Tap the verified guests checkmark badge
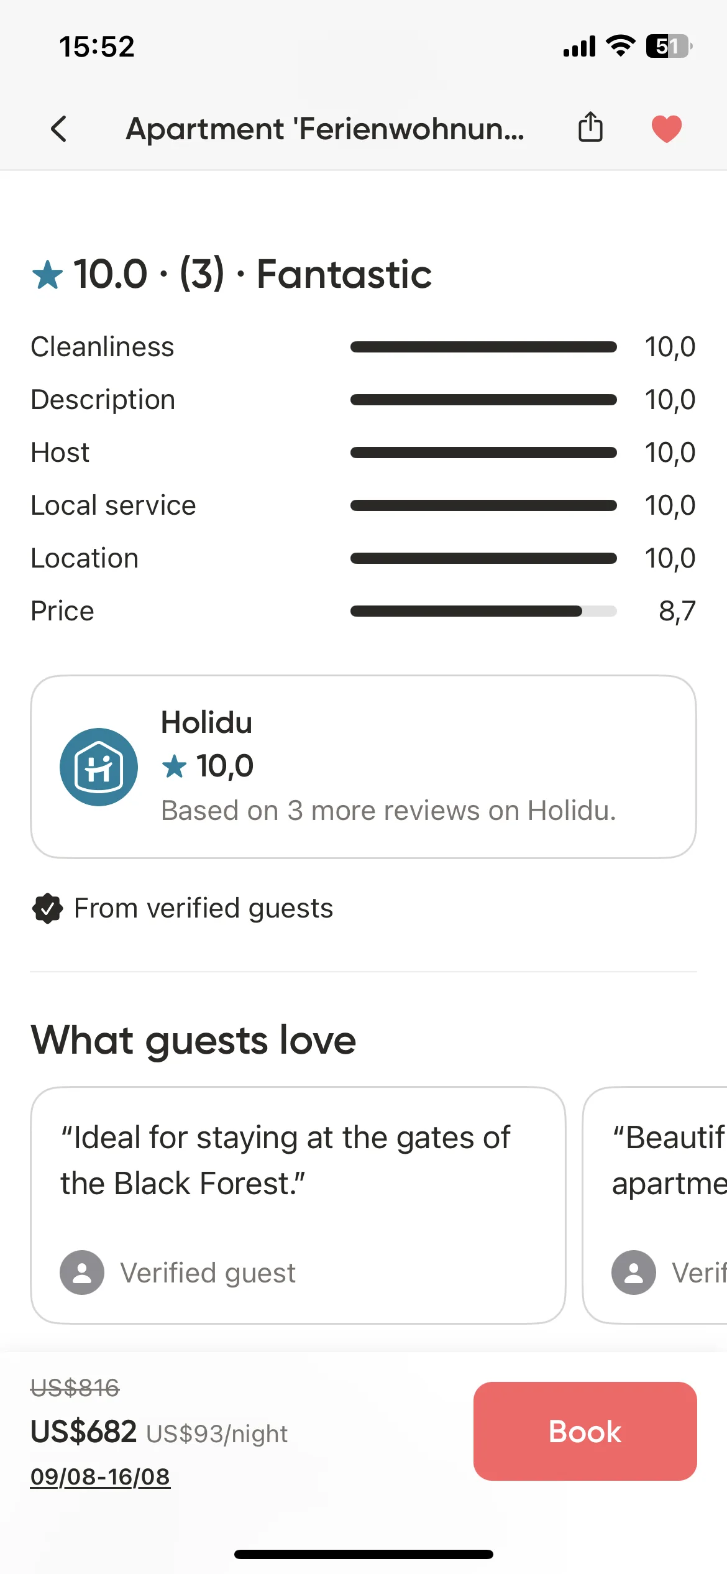 (x=47, y=908)
